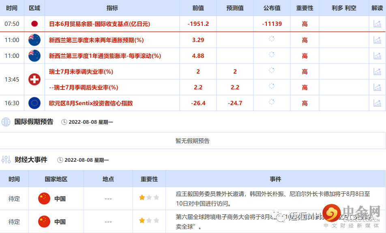Click the previous value -1951.2
The width and height of the screenshot is (386, 233).
[x=198, y=24]
